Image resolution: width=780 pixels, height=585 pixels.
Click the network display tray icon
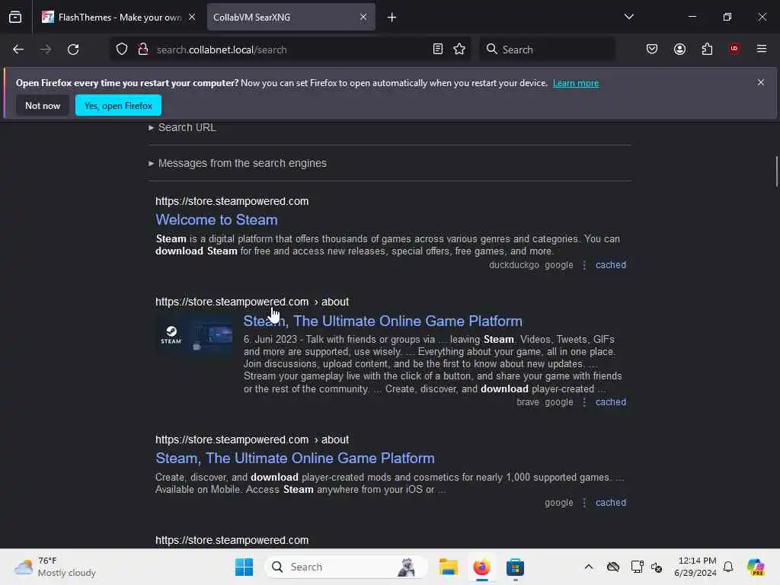(637, 567)
